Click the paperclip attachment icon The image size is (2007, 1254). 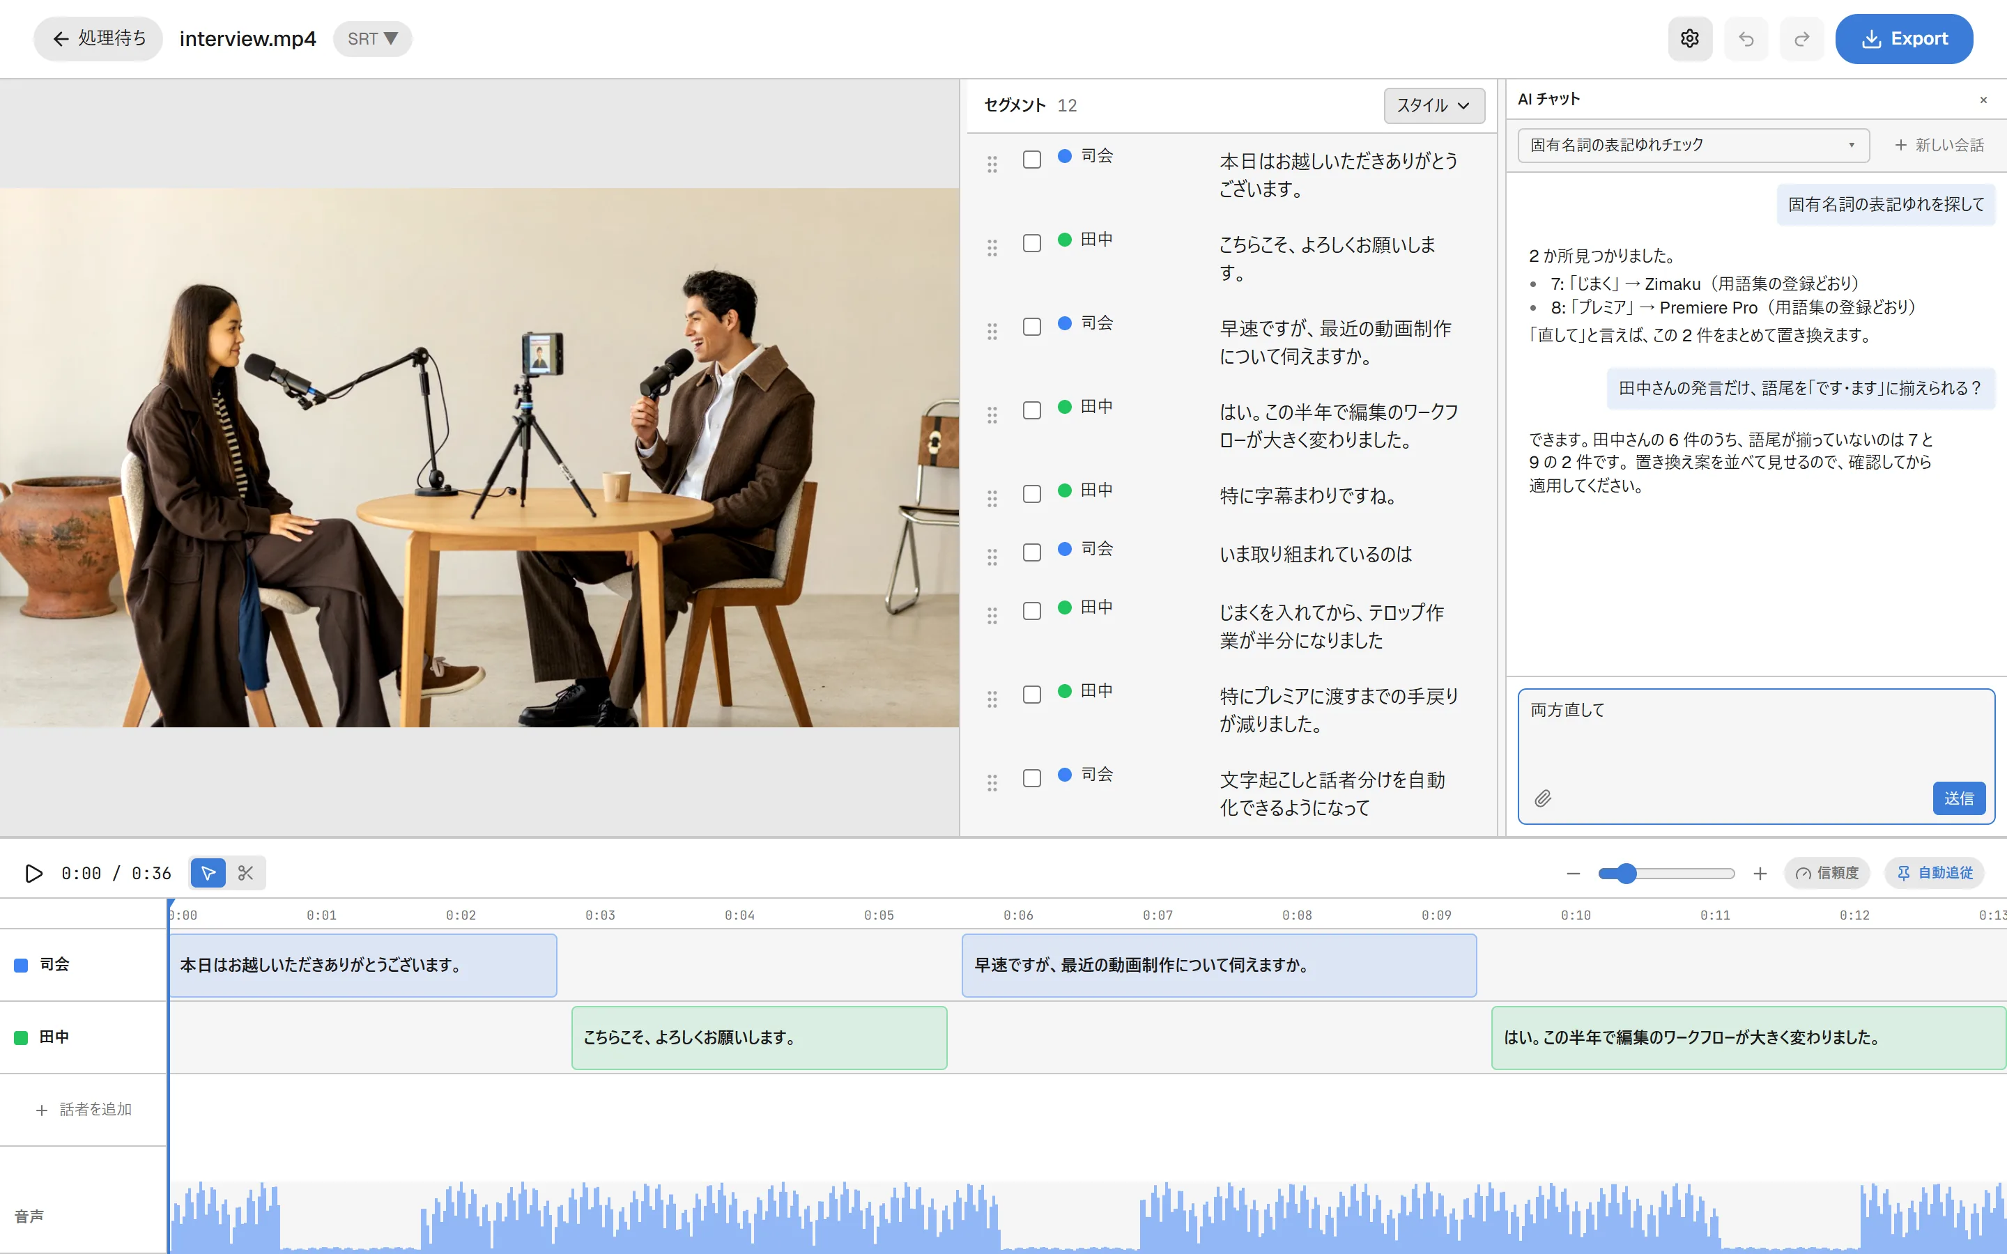coord(1543,798)
